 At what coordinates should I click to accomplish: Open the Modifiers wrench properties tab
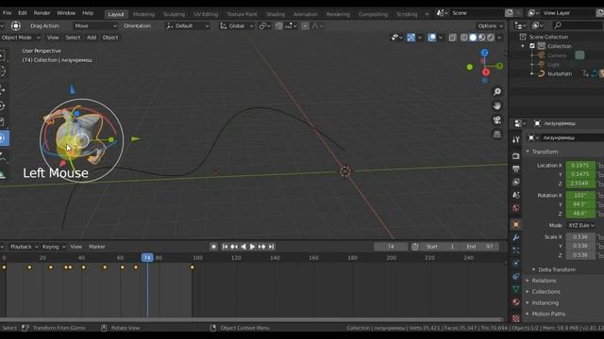(516, 237)
